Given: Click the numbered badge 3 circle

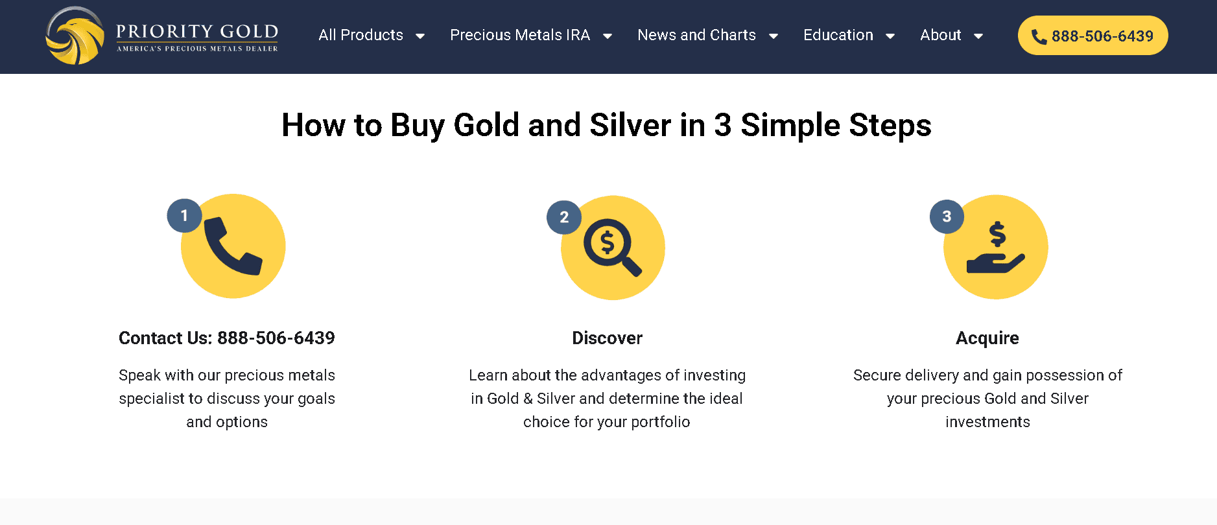Looking at the screenshot, I should click(x=946, y=217).
